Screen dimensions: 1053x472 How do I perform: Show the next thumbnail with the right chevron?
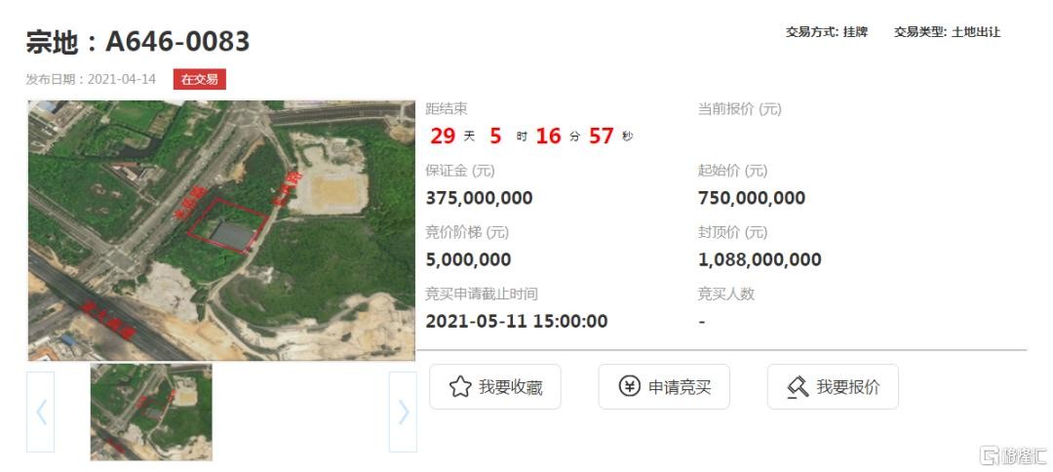click(403, 412)
